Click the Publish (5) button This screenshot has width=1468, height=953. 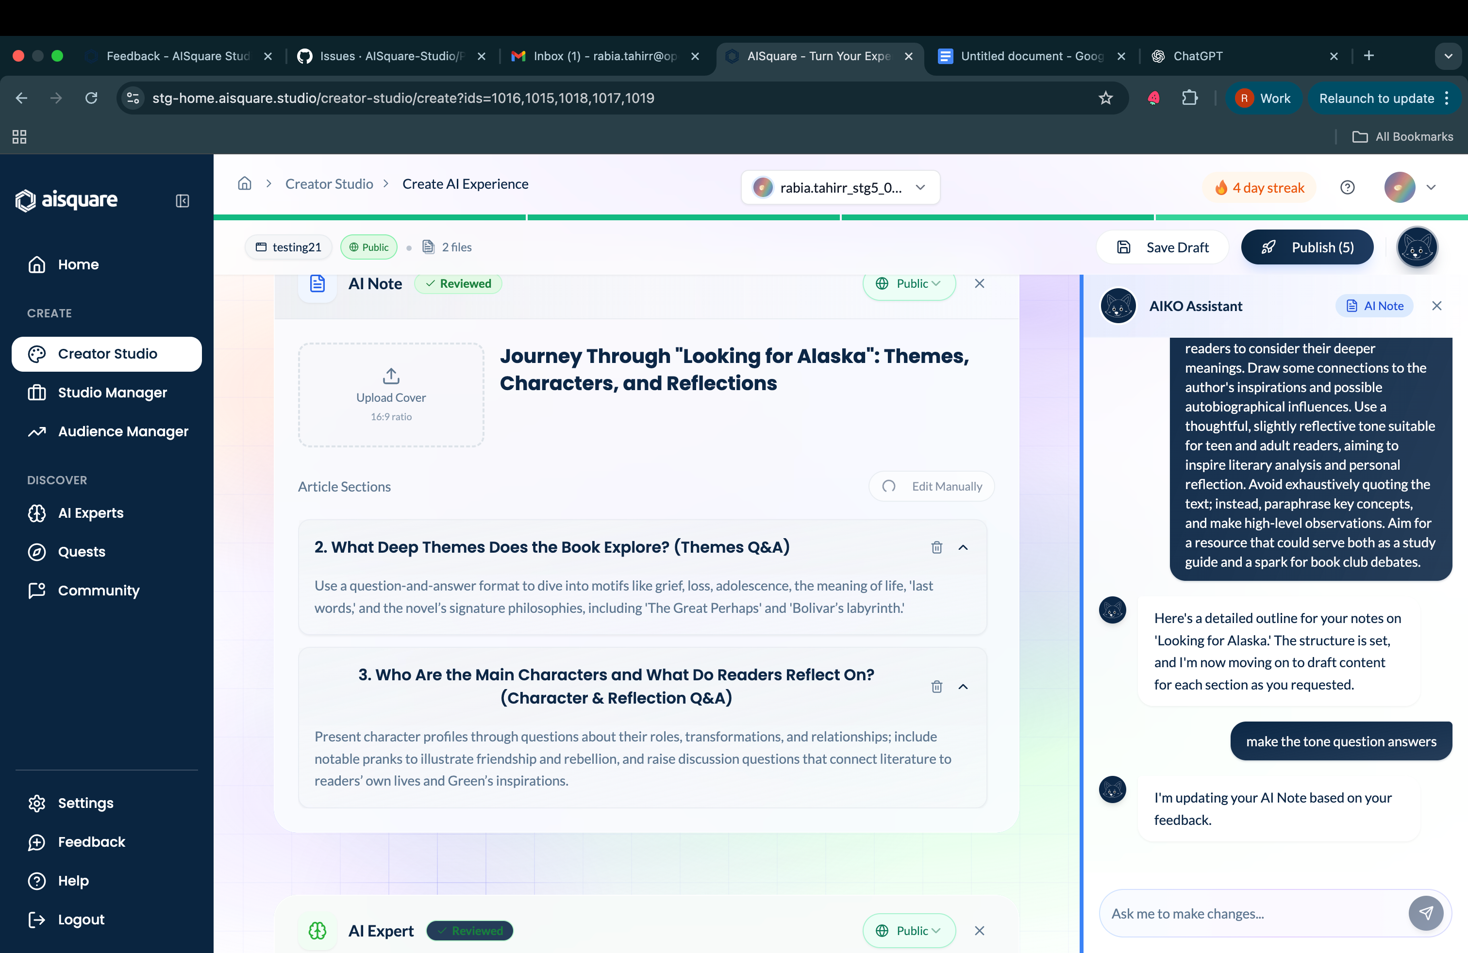(x=1307, y=247)
